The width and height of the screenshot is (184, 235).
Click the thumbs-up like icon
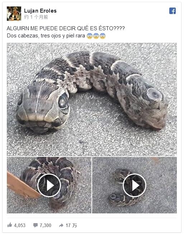[x=10, y=225]
